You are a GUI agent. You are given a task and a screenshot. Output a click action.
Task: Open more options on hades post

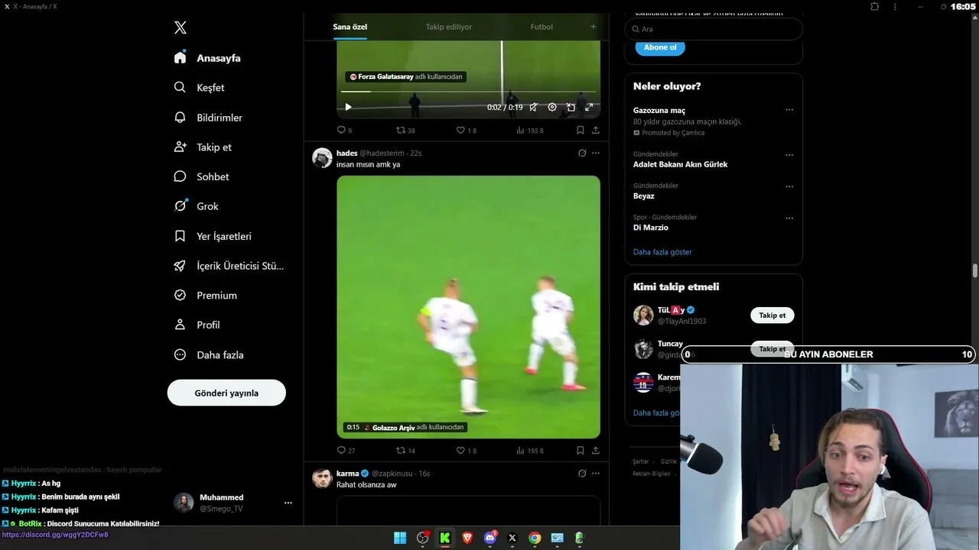click(596, 153)
